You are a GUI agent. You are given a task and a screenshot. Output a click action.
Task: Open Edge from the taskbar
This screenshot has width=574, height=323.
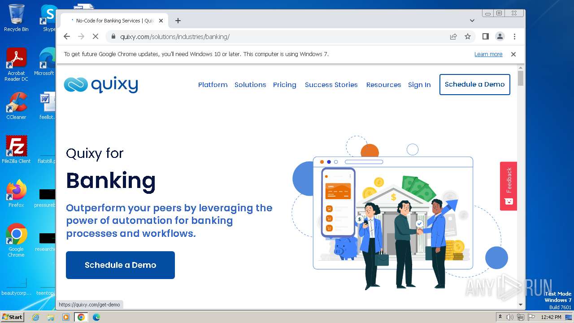pyautogui.click(x=96, y=317)
